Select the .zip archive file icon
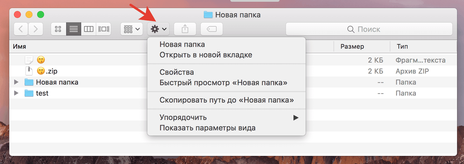The height and width of the screenshot is (164, 464). click(x=29, y=71)
